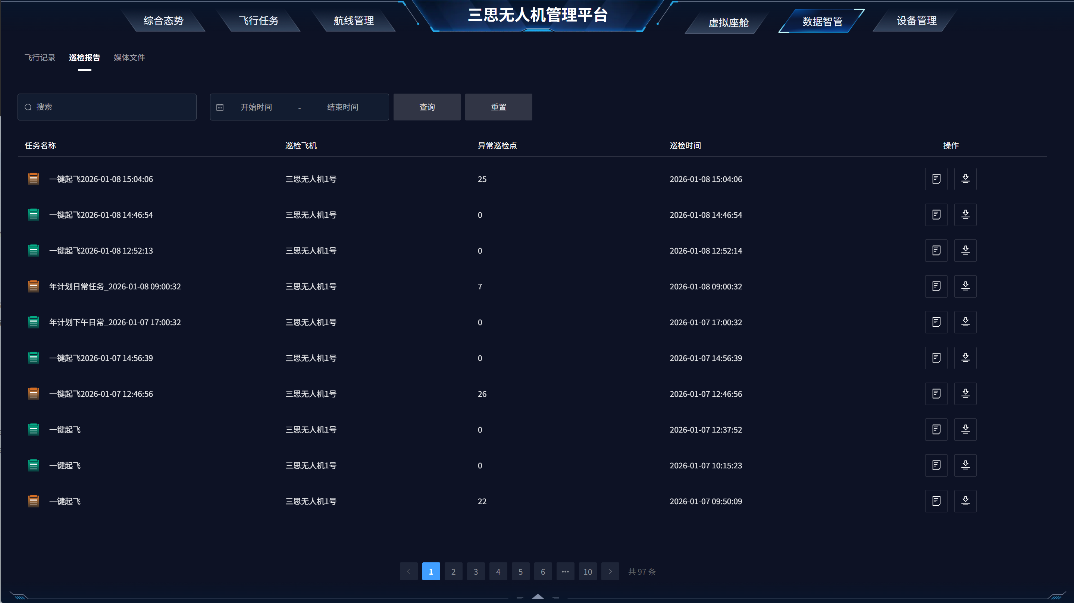The height and width of the screenshot is (603, 1074).
Task: Select 开始时间 date field
Action: pos(256,107)
